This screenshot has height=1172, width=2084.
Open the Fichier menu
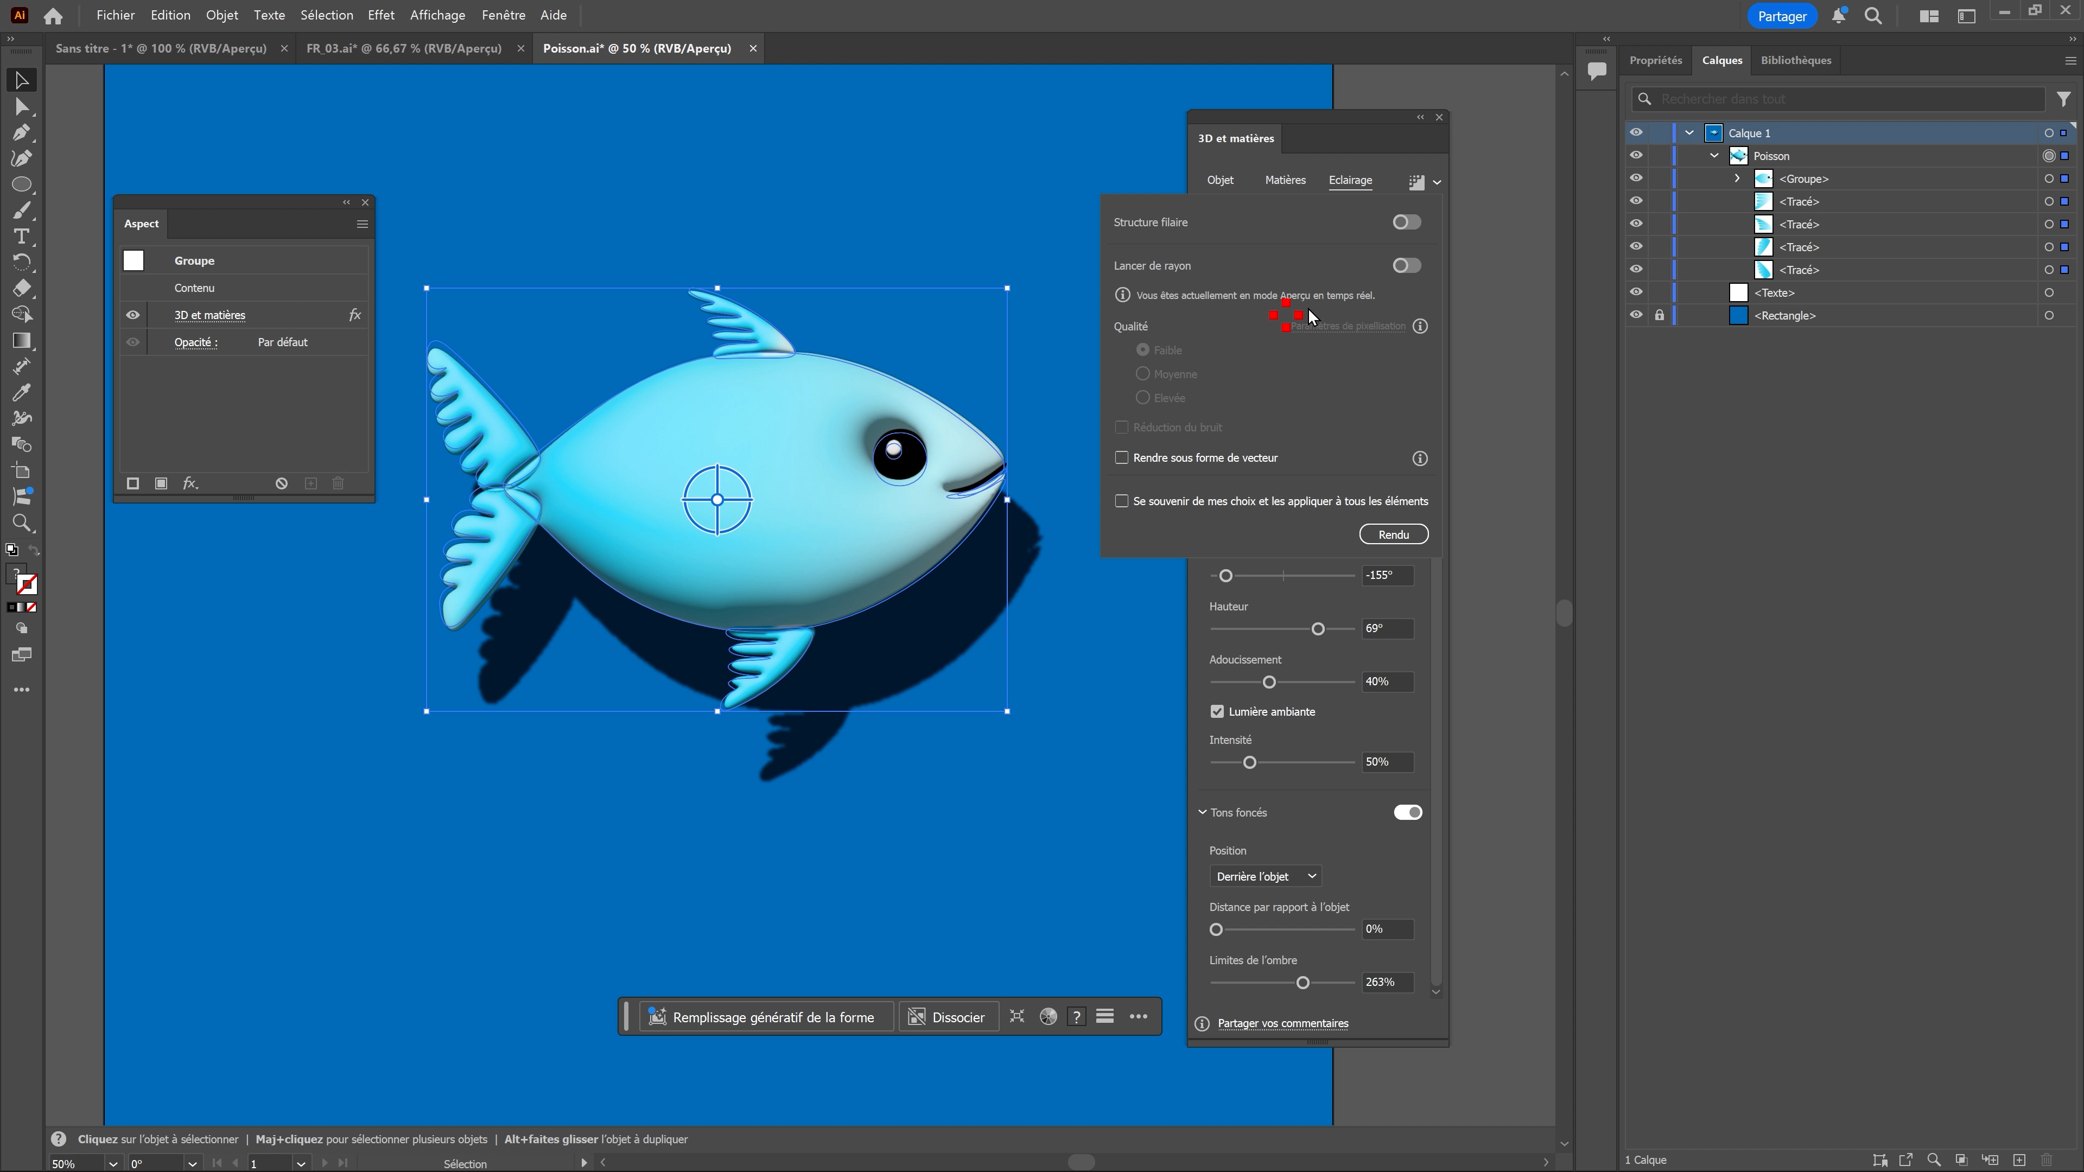(115, 15)
